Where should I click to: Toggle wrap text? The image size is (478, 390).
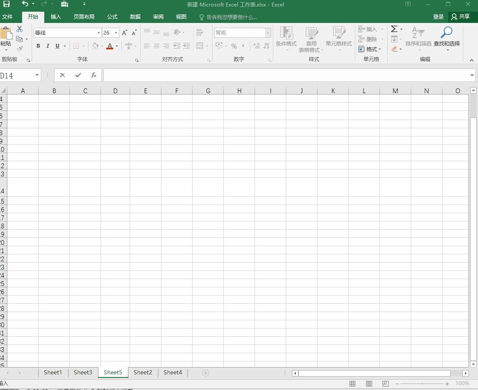pos(200,32)
